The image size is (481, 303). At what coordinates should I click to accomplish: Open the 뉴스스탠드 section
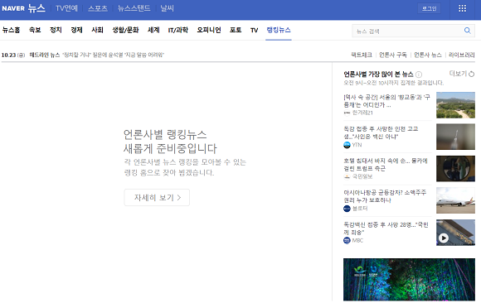pos(134,8)
